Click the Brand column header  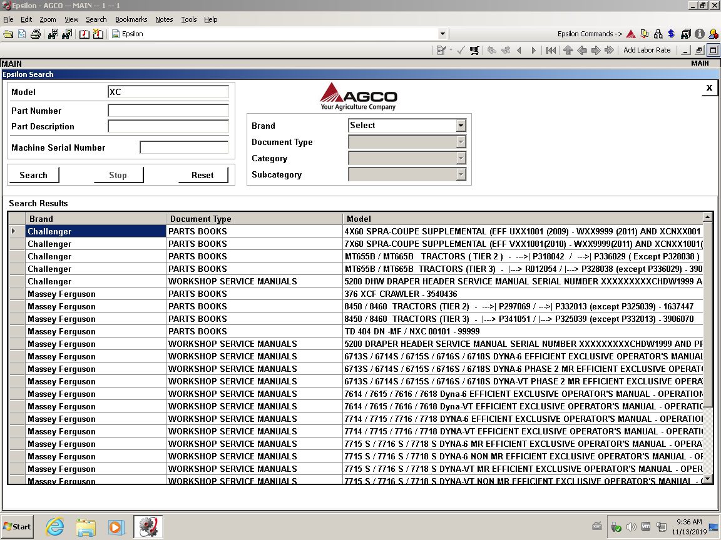[96, 219]
